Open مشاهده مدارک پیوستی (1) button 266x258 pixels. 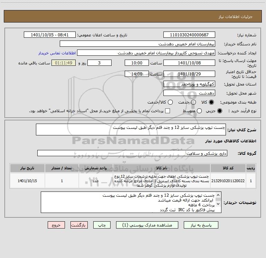tap(147, 225)
